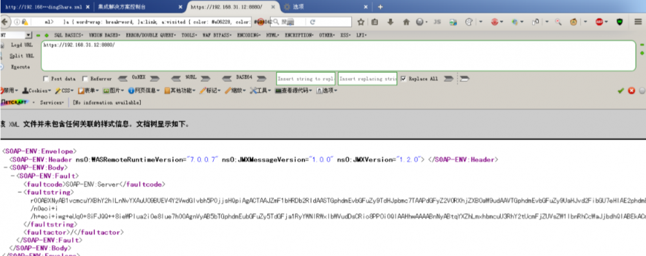Viewport: 646px width, 256px height.
Task: Open the 表单 menu
Action: [x=89, y=90]
